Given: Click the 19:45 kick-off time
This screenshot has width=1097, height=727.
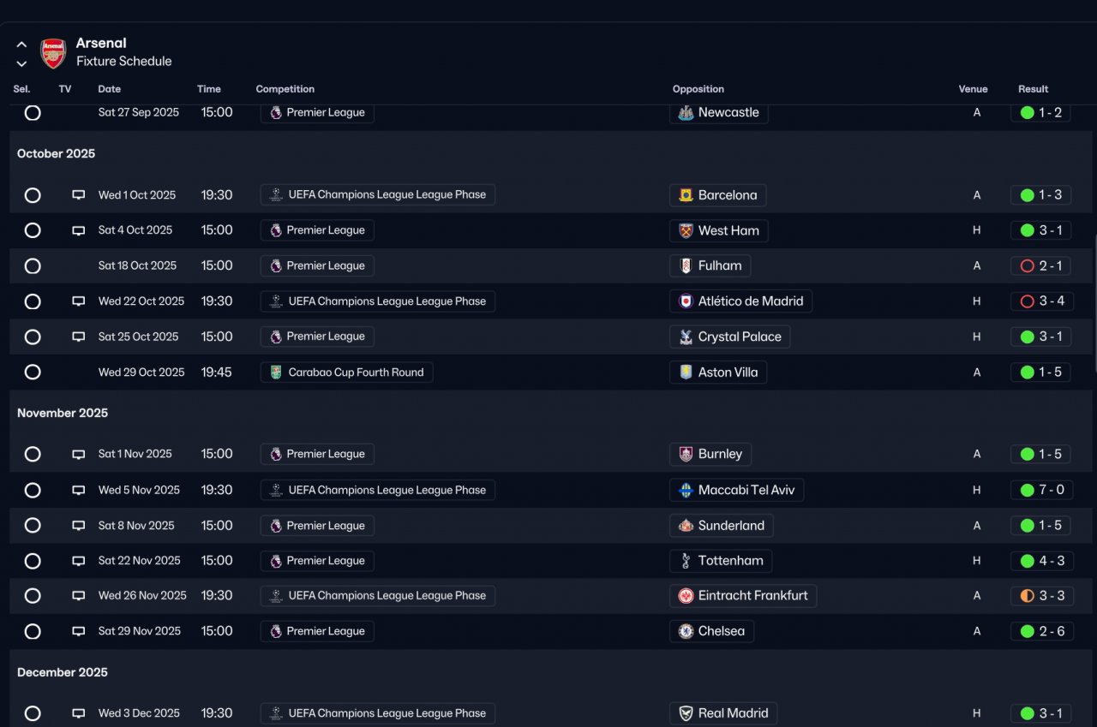Looking at the screenshot, I should [x=217, y=372].
